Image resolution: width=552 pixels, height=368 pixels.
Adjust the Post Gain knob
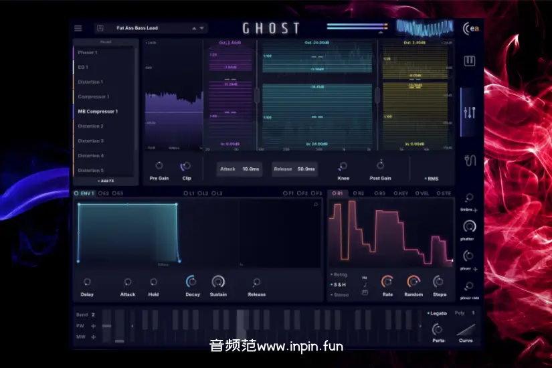380,165
